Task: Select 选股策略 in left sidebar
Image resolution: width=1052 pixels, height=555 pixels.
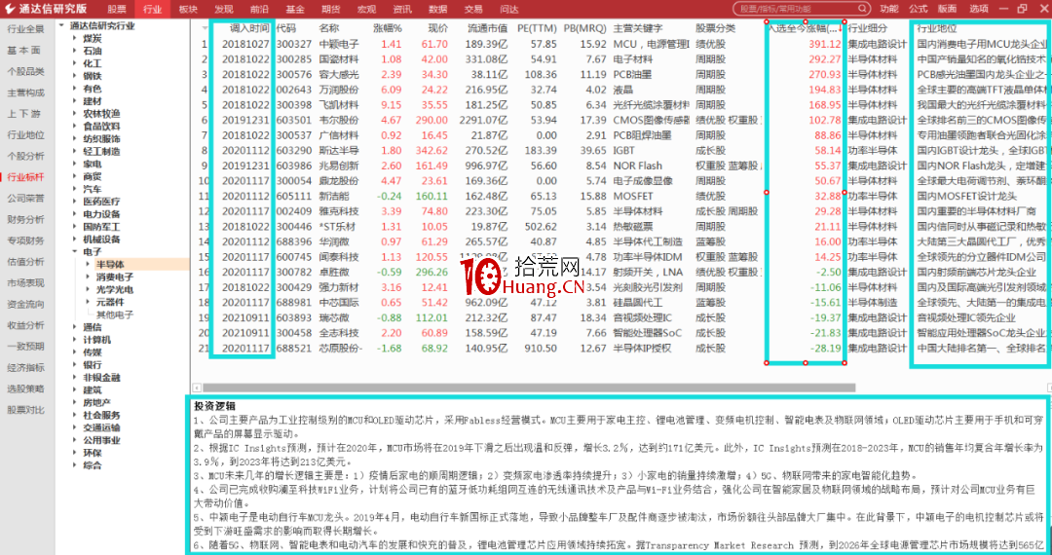Action: [25, 388]
